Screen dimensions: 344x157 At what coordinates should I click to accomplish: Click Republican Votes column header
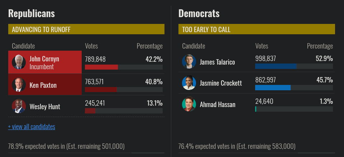coord(91,46)
